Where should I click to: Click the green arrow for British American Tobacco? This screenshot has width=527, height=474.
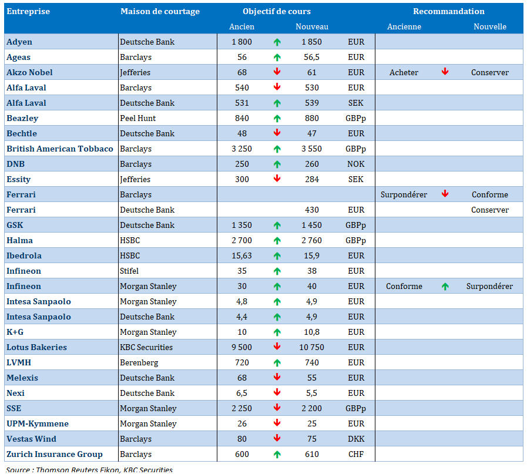277,149
